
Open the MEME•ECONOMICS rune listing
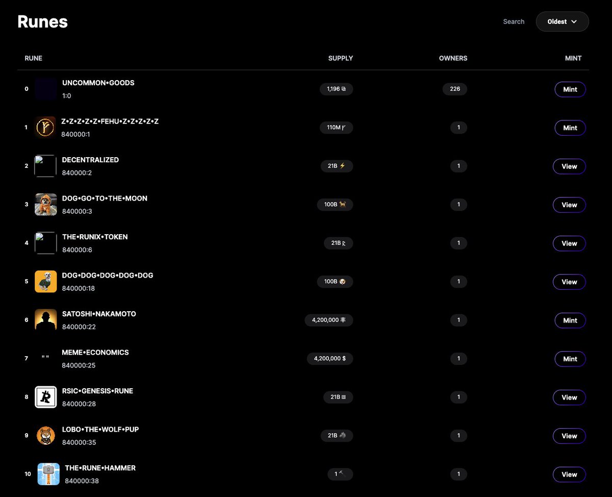point(95,352)
